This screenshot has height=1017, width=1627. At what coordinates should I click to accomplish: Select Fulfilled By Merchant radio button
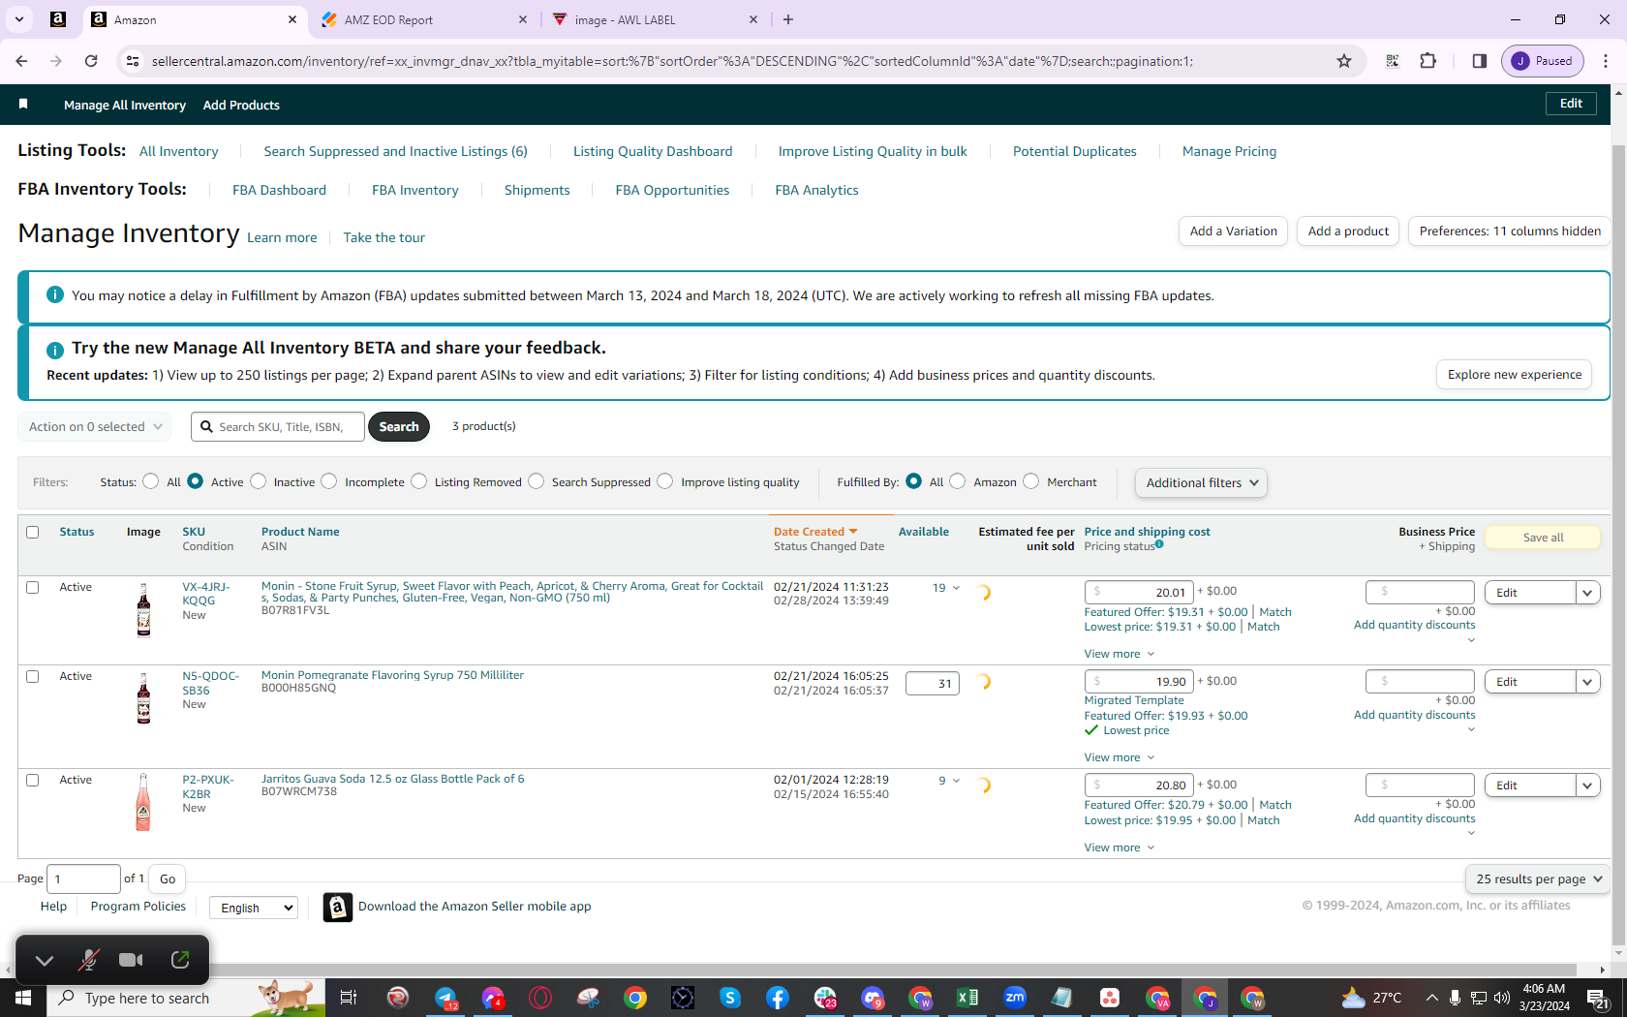(x=1031, y=481)
